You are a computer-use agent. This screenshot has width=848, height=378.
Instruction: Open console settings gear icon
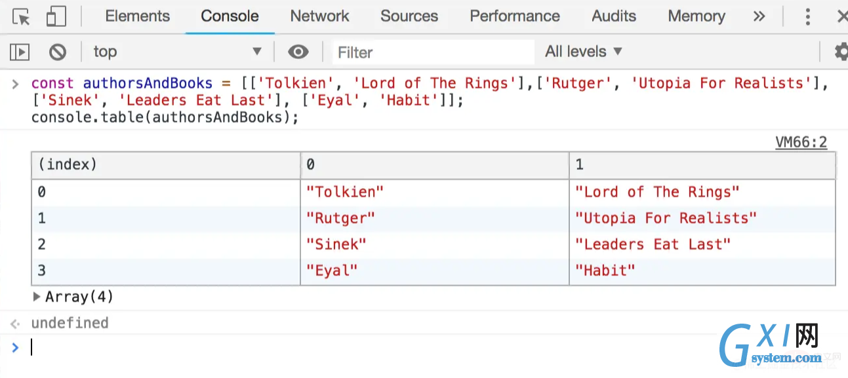[841, 52]
